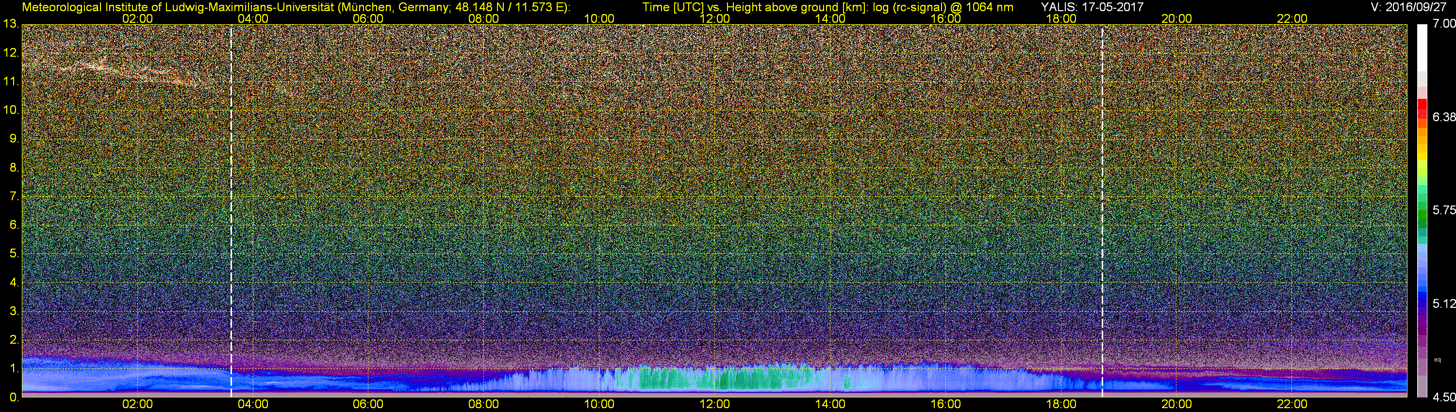Click the 12:00 label on the lower time axis
Screen dimensions: 1456x412
coord(714,405)
